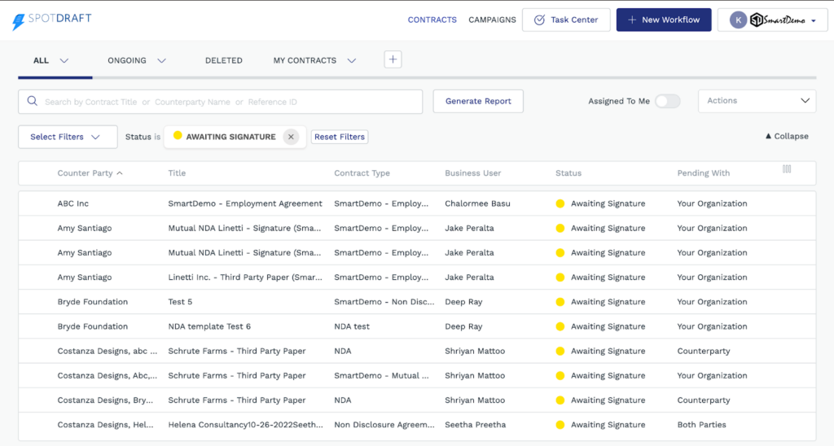Click Non Disclosure Agreem... contract type cell
Image resolution: width=834 pixels, height=446 pixels.
[x=384, y=425]
